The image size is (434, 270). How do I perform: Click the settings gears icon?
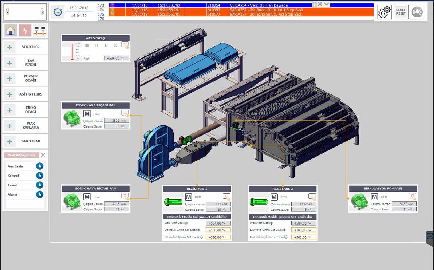click(x=384, y=12)
